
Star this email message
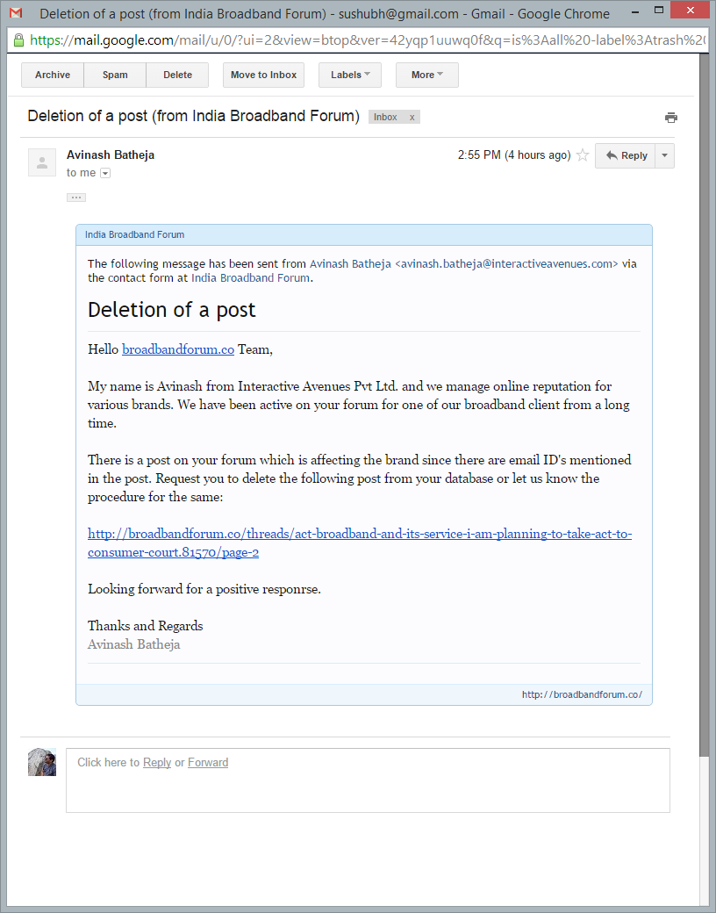pyautogui.click(x=583, y=155)
